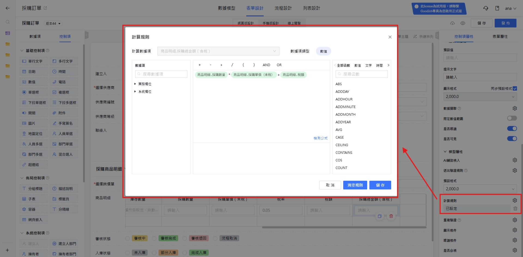The image size is (523, 257).
Task: Insert the division operator
Action: click(x=232, y=65)
